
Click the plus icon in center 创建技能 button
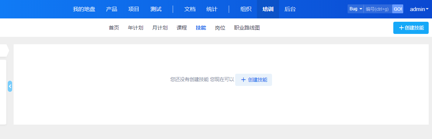[x=243, y=80]
